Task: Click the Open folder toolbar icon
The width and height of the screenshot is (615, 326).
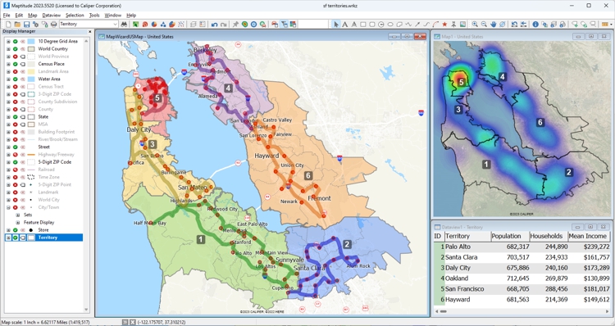Action: (x=17, y=25)
